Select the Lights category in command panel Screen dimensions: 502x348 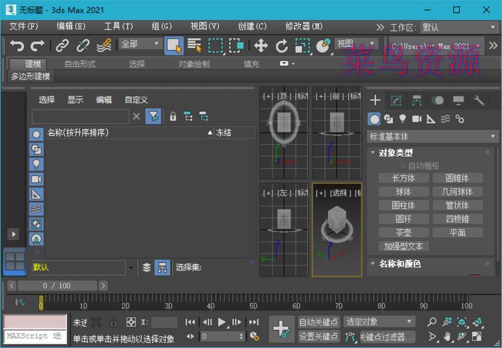[x=402, y=119]
